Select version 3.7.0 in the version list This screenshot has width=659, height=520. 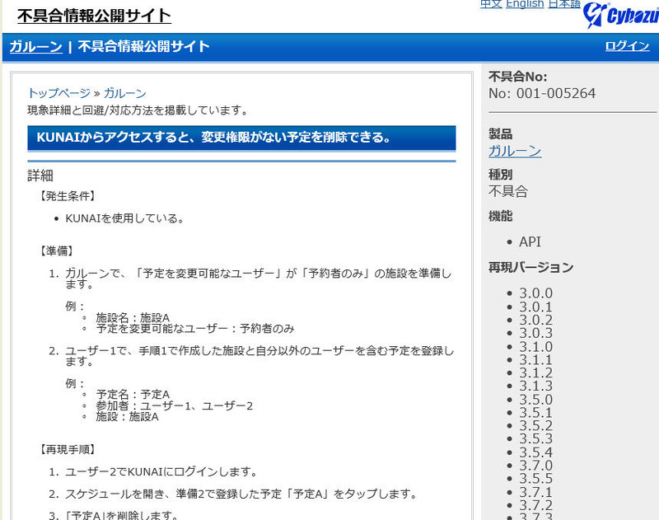535,466
